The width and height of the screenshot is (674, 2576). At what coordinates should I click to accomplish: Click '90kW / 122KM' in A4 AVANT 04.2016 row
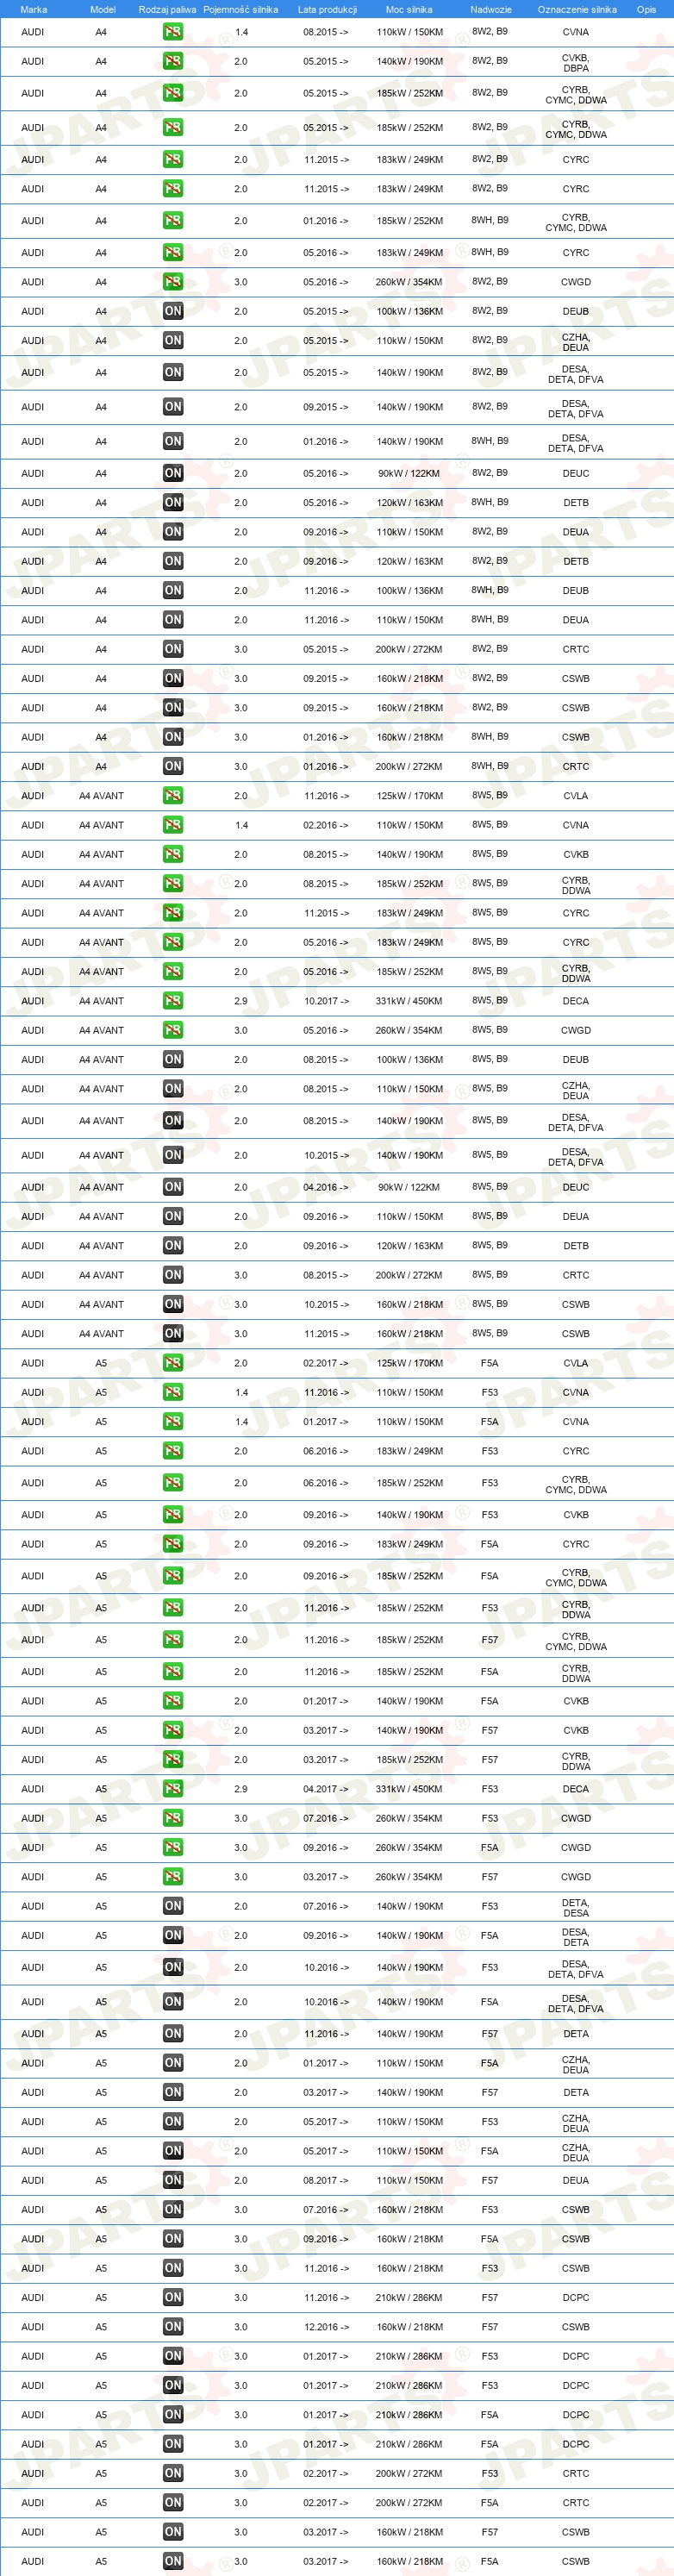409,1187
